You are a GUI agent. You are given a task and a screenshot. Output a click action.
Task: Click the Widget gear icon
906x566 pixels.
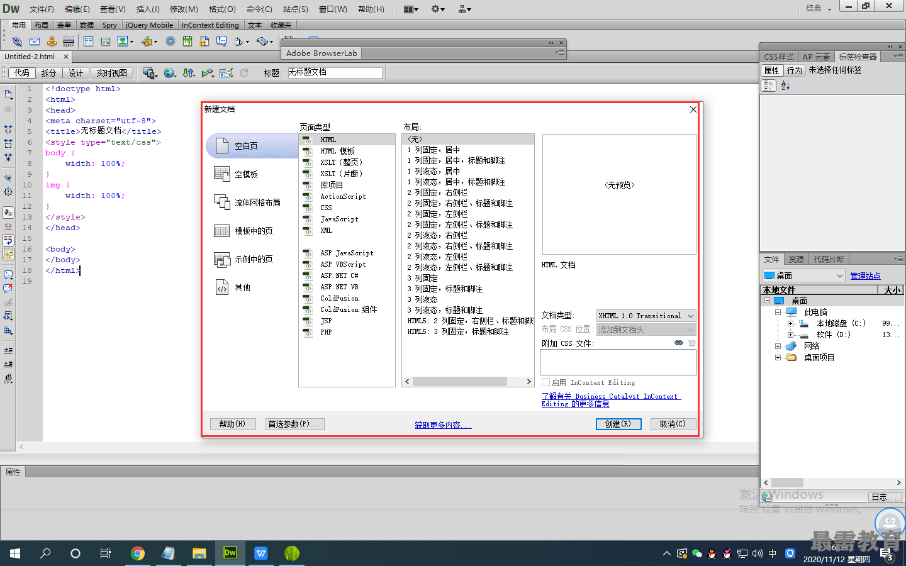click(170, 41)
